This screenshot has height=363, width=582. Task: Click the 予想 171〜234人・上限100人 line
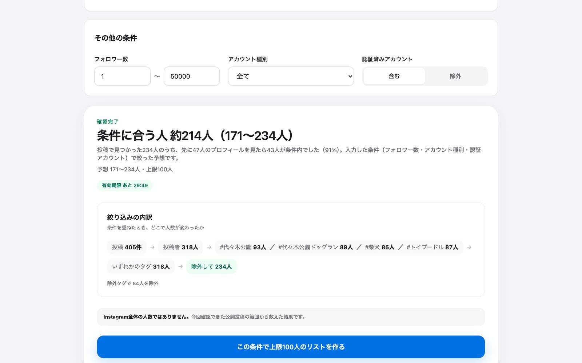[135, 170]
